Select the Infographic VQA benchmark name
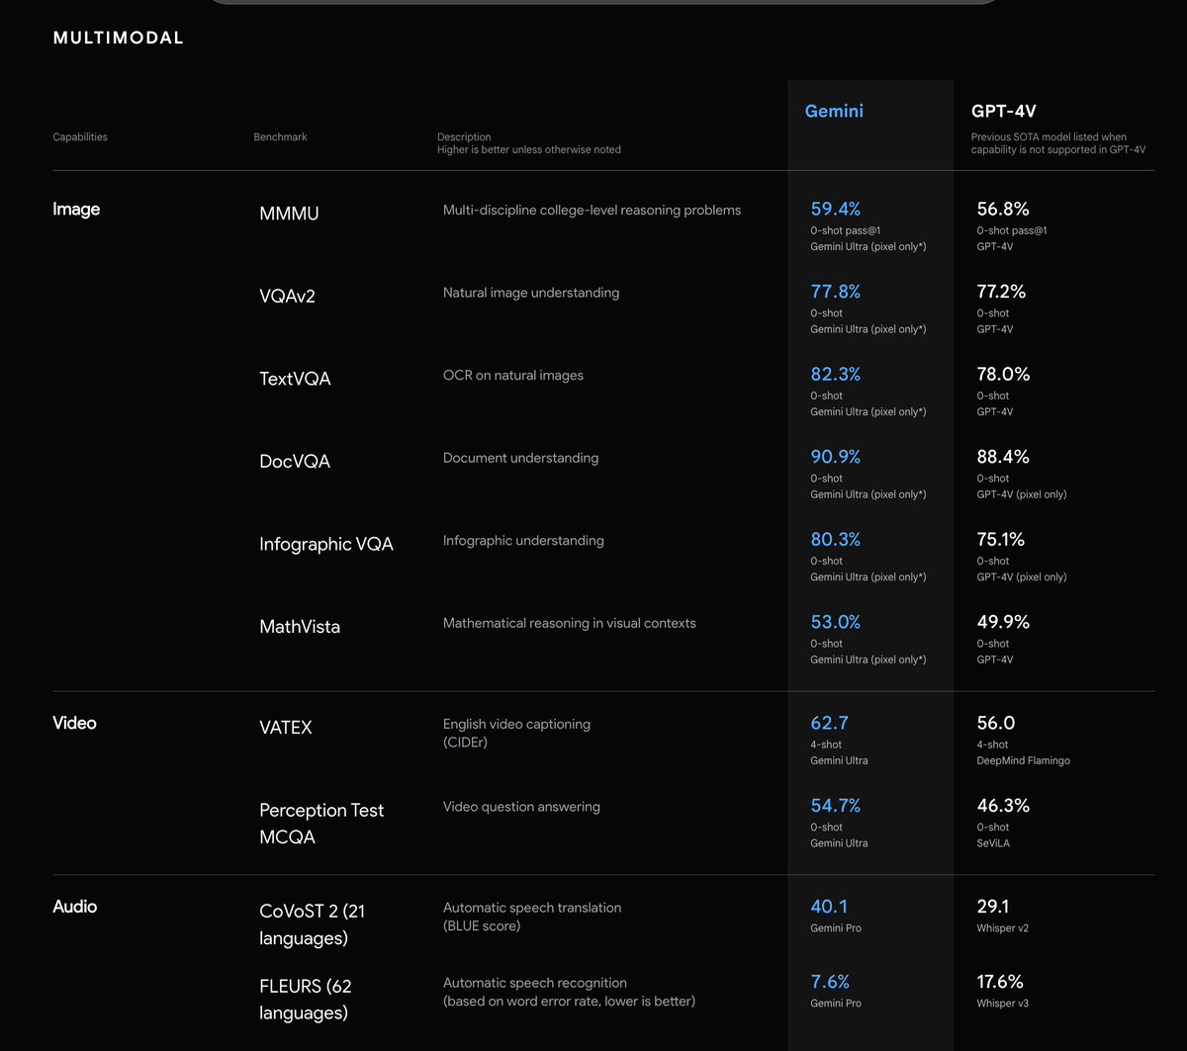The width and height of the screenshot is (1187, 1051). click(x=326, y=544)
